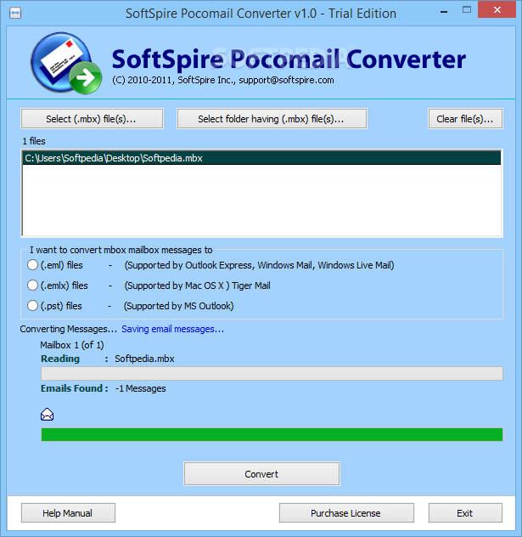Click the Purchase License button
This screenshot has width=522, height=537.
[x=346, y=513]
